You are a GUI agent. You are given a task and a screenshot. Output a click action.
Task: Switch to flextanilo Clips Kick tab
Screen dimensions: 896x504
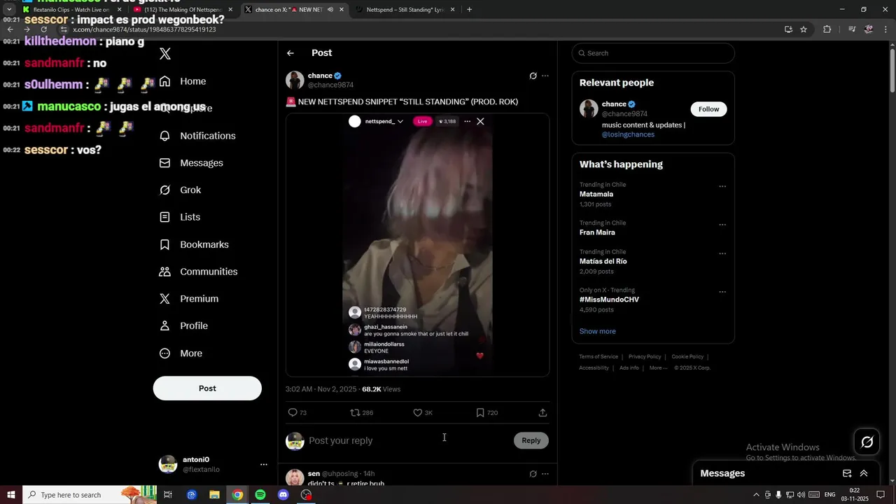72,10
